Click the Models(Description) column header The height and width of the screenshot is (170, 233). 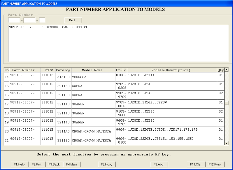click(172, 70)
